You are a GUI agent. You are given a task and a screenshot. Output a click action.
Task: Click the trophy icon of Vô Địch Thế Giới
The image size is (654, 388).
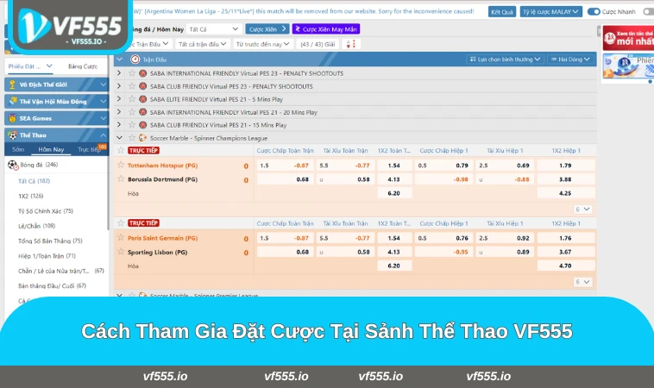point(13,84)
